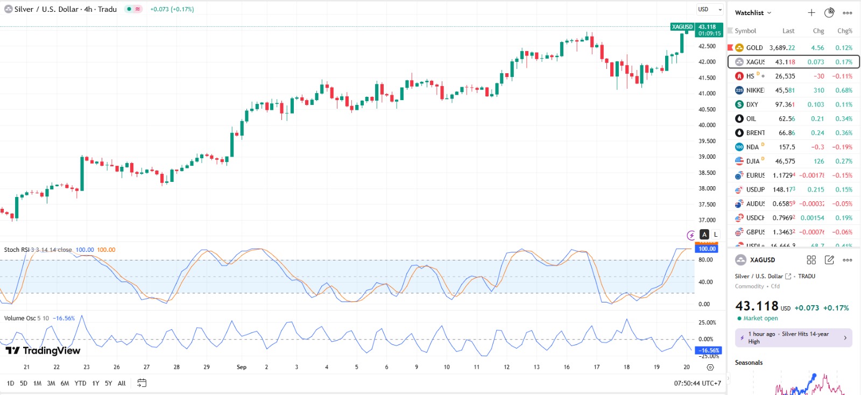Toggle the red flag on GOLD row
Viewport: 861px width, 395px height.
(x=730, y=47)
